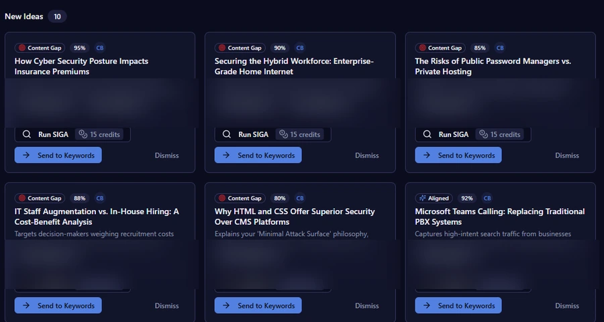604x322 pixels.
Task: Click Content Gap tag on Password Managers card
Action: click(440, 48)
